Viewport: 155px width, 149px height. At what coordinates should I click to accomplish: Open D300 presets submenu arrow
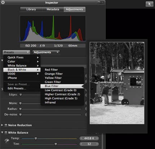pos(38,74)
